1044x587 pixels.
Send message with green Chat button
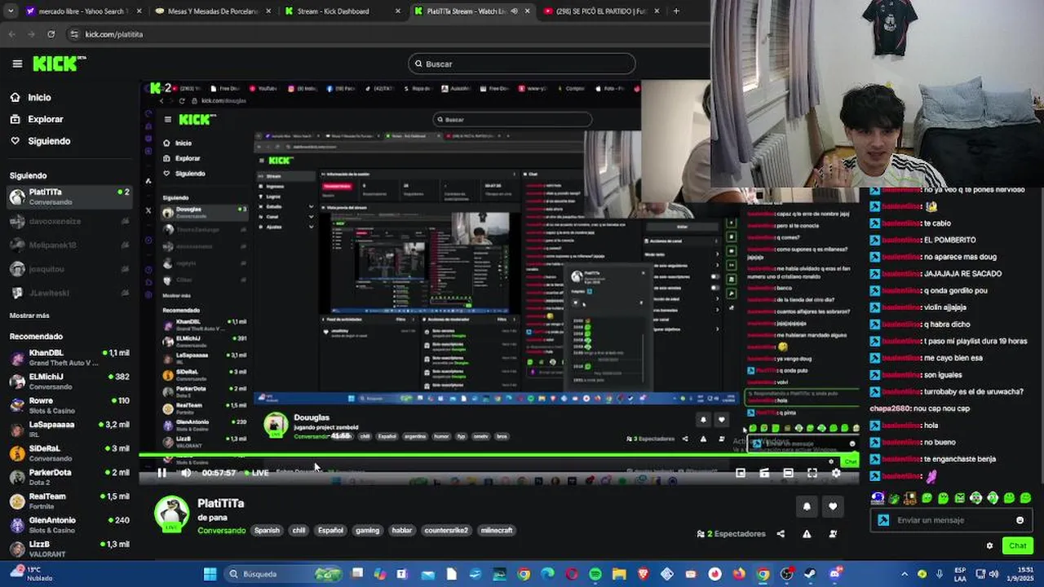click(x=1018, y=545)
